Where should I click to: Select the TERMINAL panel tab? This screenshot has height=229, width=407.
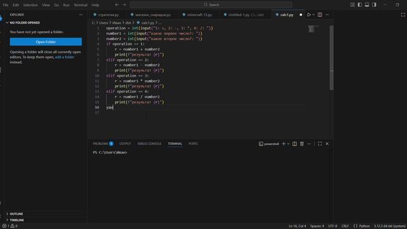[x=175, y=144]
